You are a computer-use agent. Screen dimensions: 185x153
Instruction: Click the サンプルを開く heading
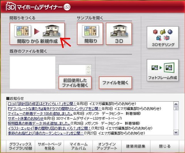tap(90, 18)
